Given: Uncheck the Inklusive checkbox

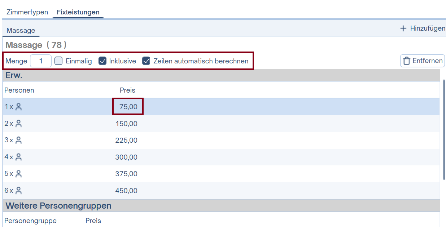Looking at the screenshot, I should pyautogui.click(x=102, y=61).
